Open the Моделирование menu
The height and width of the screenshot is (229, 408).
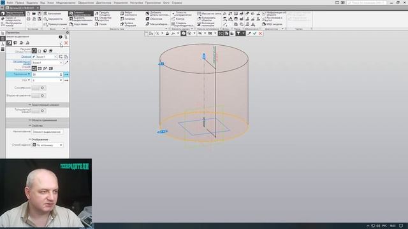pos(66,3)
